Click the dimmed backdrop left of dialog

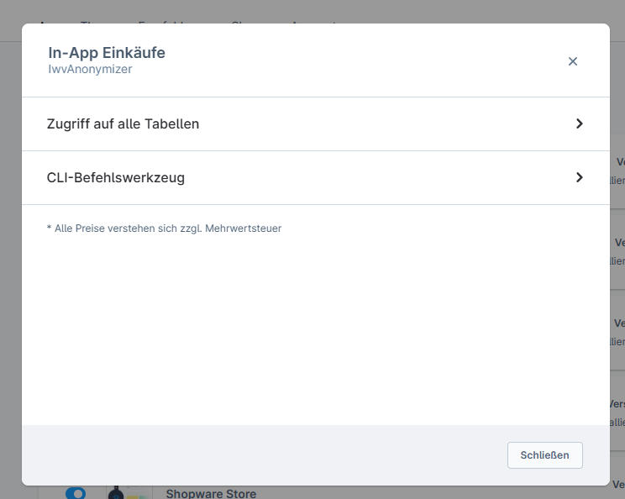tap(10, 252)
